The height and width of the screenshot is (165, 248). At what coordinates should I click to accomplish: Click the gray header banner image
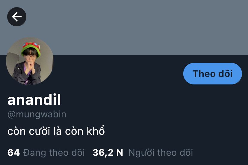click(124, 28)
